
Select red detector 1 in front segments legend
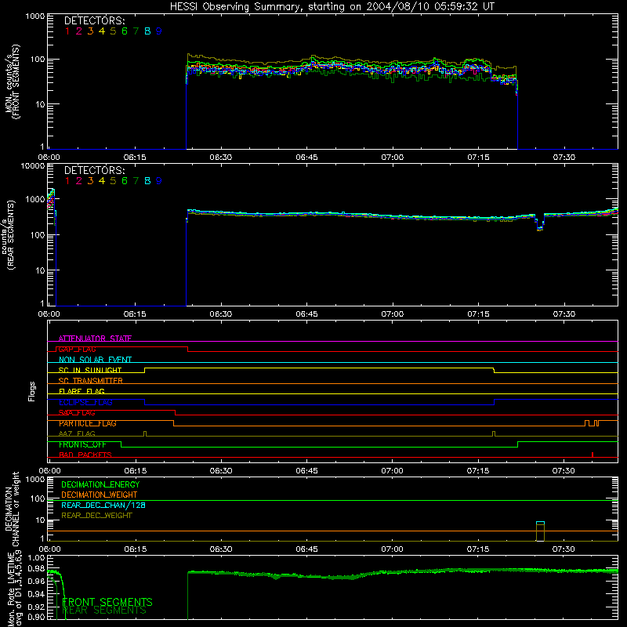(67, 31)
